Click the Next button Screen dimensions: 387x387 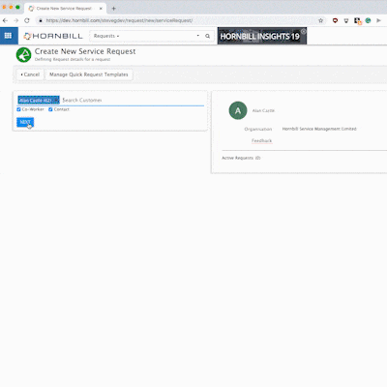point(25,122)
